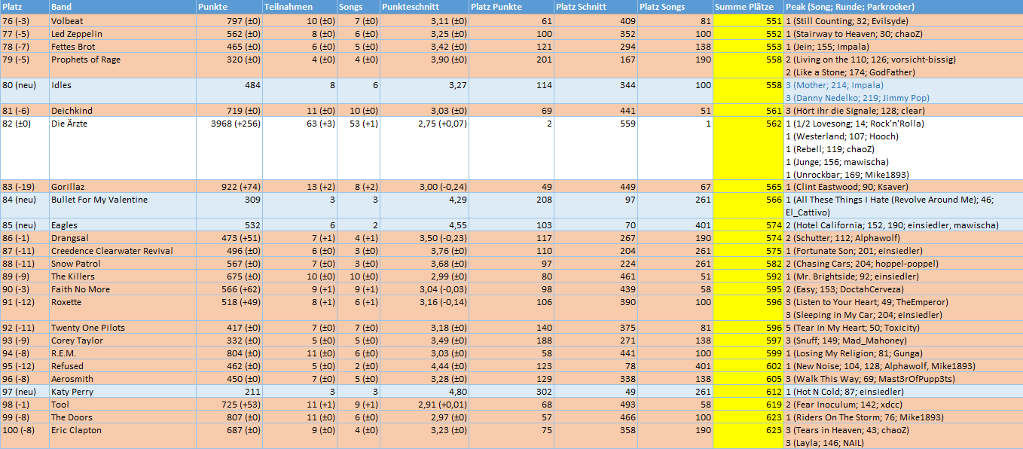Select the yellow 562 cell for Die Ärzte
Viewport: 1023px width, 449px height.
click(x=747, y=124)
